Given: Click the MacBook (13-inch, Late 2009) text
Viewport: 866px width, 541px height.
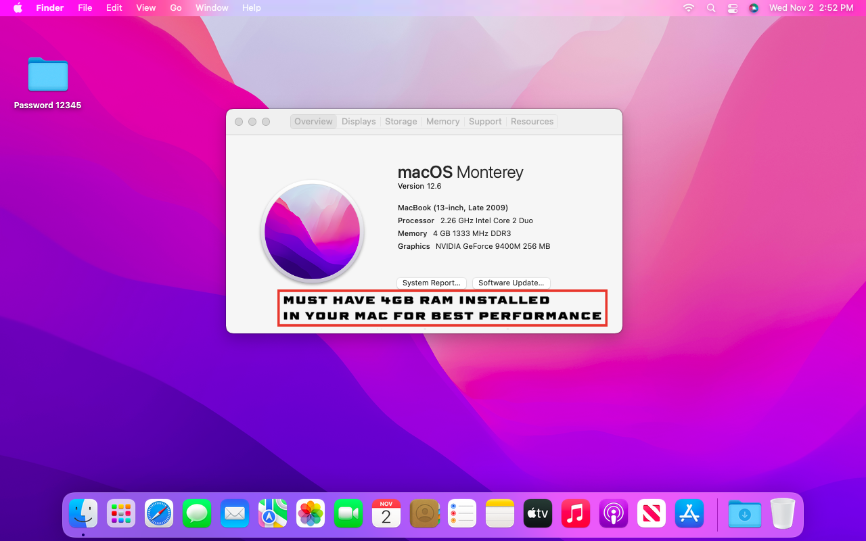Looking at the screenshot, I should coord(453,208).
